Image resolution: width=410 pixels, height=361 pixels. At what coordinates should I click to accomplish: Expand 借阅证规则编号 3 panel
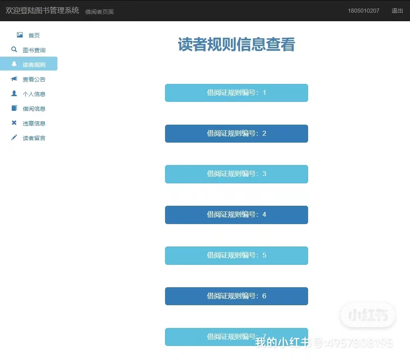236,174
